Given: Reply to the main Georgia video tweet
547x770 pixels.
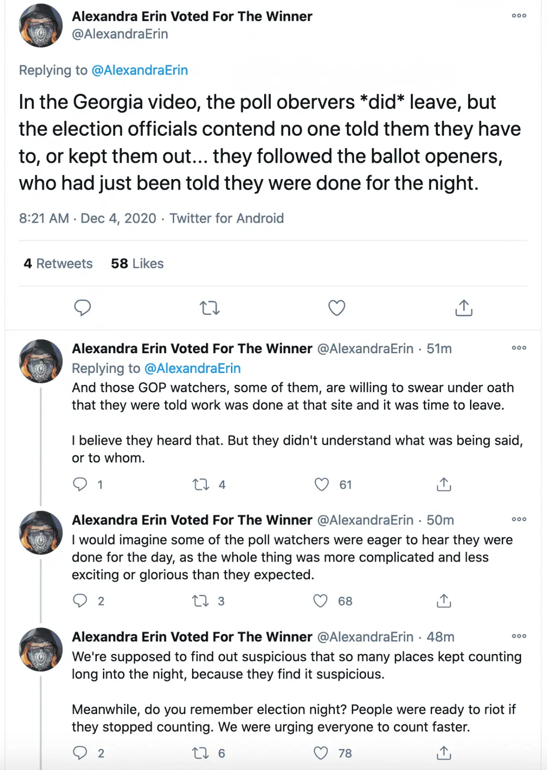Looking at the screenshot, I should tap(82, 308).
